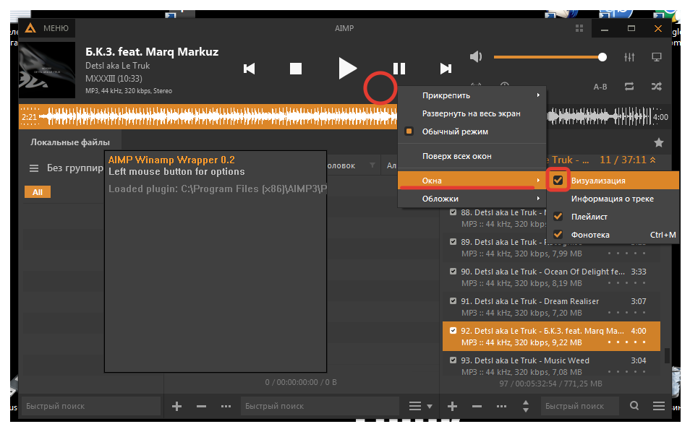Open library more options ellipsis

[x=226, y=406]
